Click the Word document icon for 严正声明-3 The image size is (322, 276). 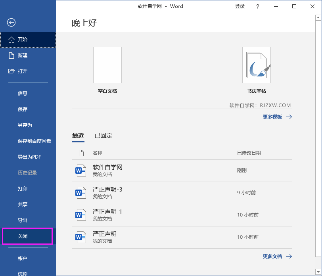pos(81,193)
